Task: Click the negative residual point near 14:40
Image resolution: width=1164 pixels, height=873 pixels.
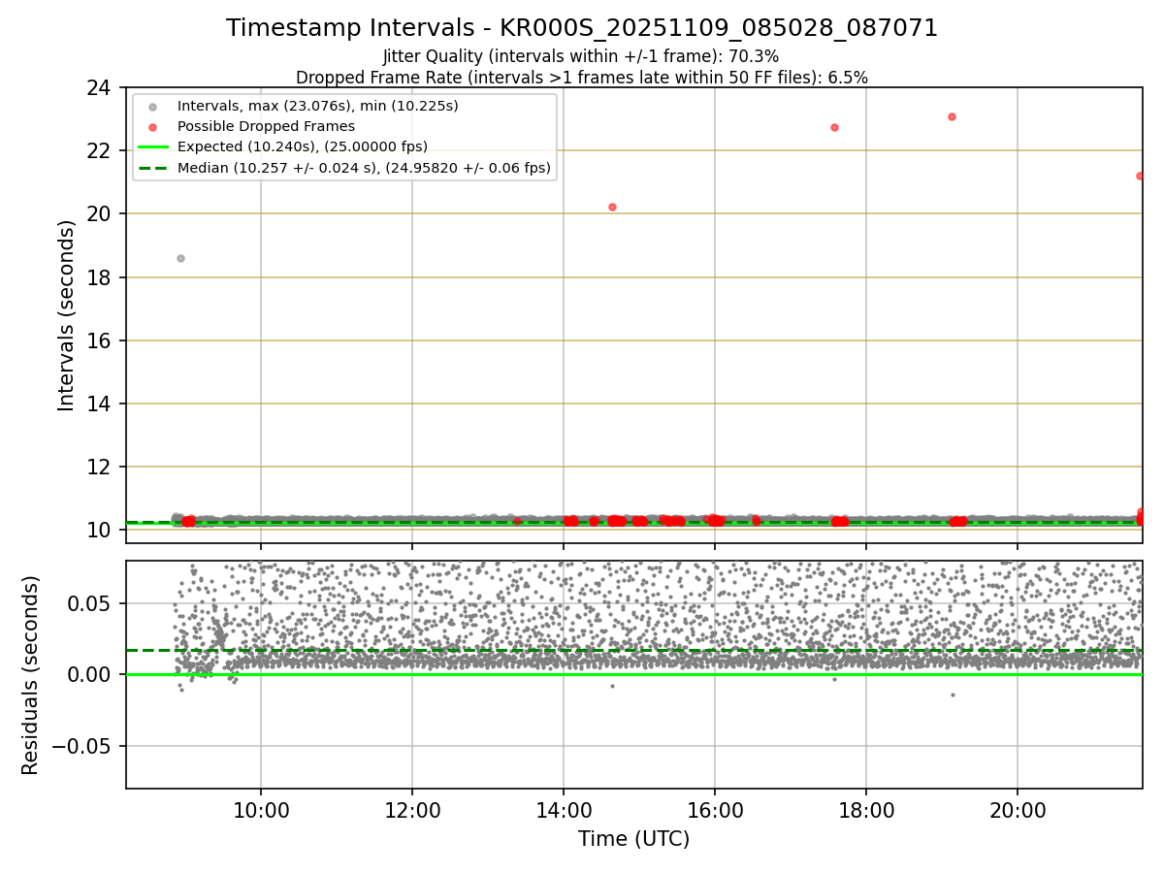Action: [612, 686]
